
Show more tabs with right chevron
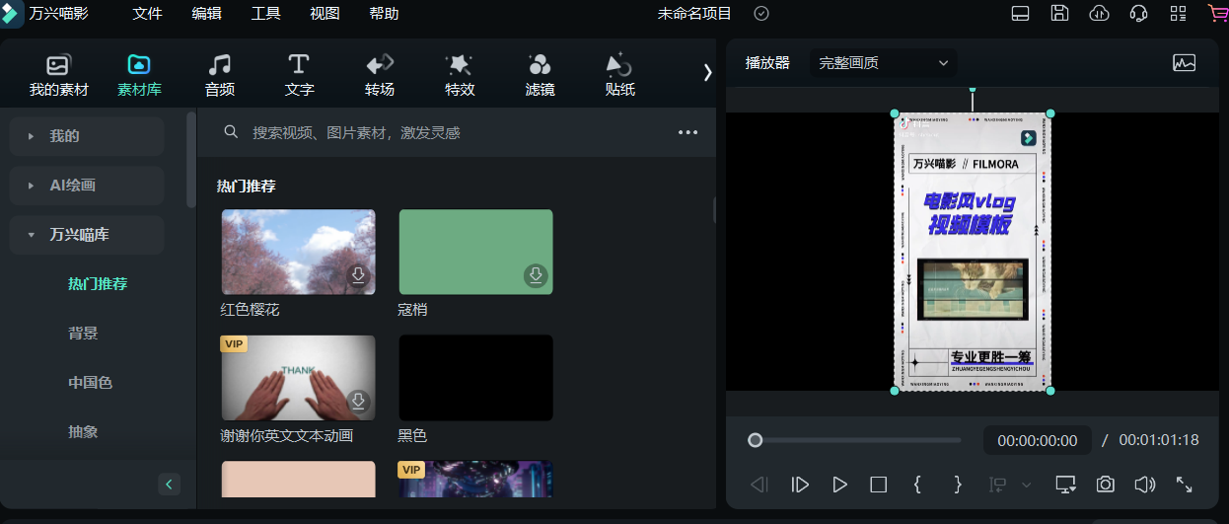(706, 72)
